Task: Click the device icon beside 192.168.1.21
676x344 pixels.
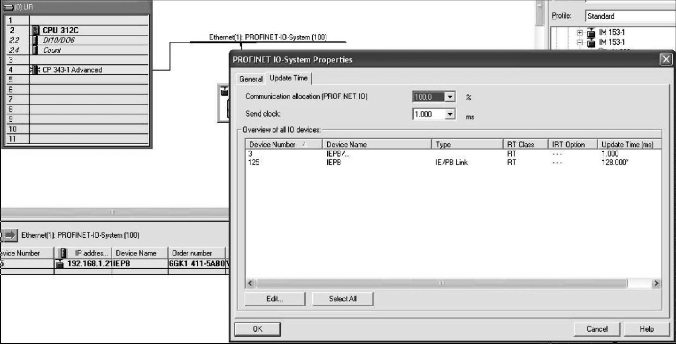Action: tap(60, 264)
